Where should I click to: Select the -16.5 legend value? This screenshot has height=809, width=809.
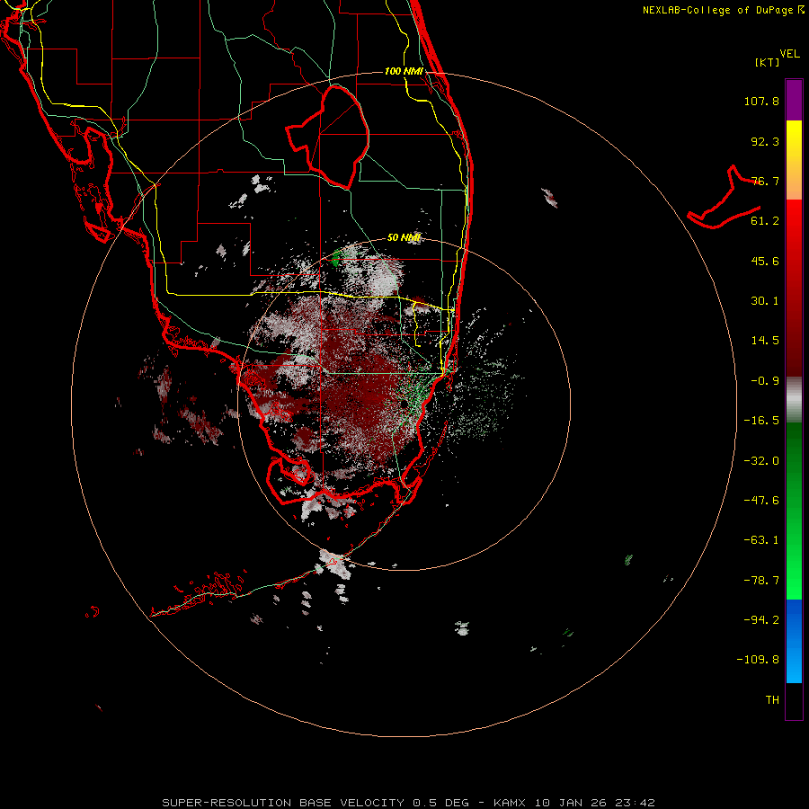[761, 421]
